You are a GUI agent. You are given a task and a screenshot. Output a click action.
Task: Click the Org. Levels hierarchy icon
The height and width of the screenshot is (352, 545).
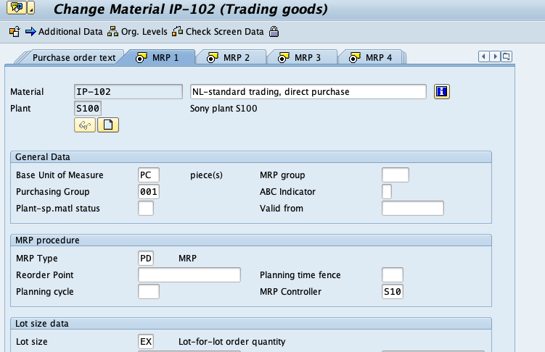(x=112, y=32)
